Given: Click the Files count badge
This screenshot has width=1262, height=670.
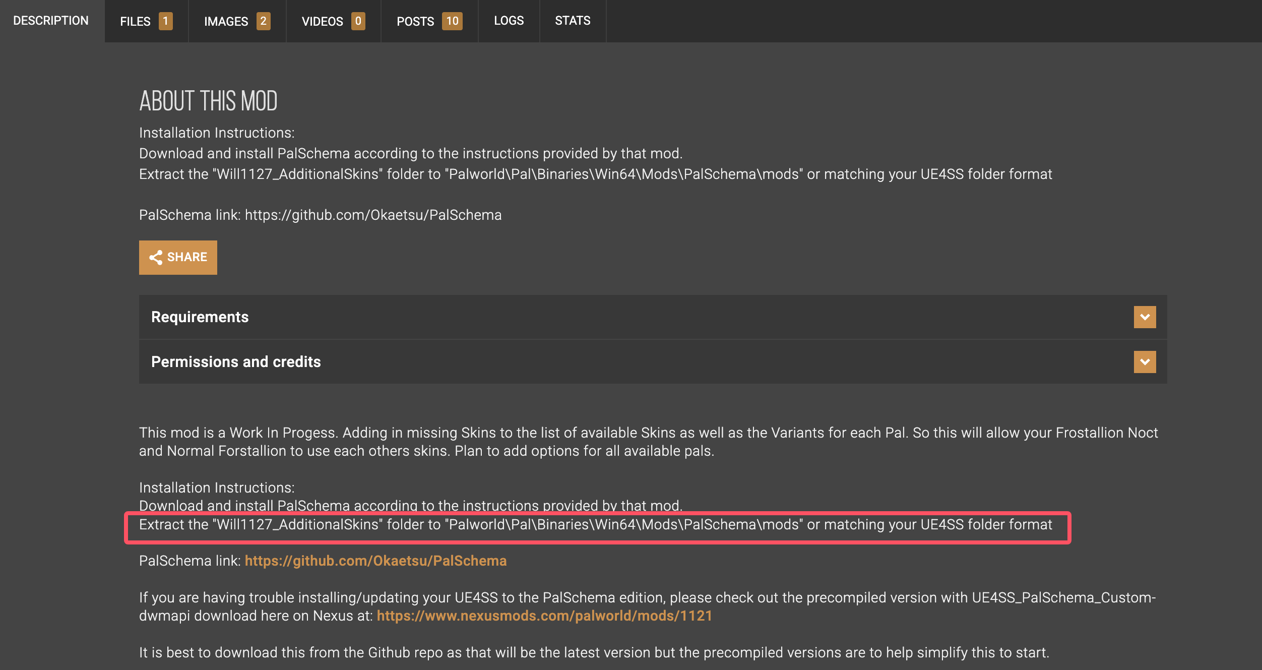Looking at the screenshot, I should click(x=165, y=21).
